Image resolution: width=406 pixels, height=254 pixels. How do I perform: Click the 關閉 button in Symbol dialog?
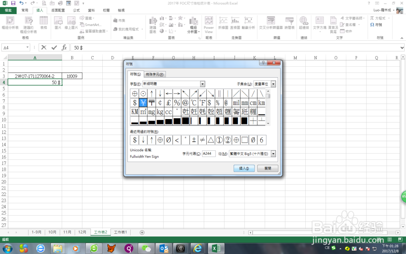tap(268, 168)
